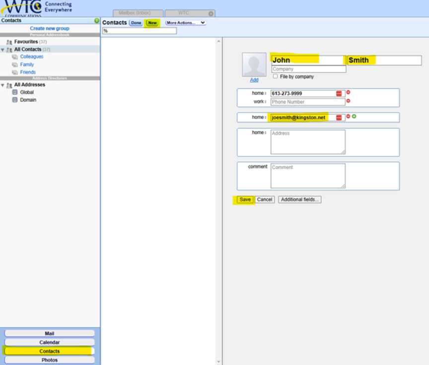Delete the home email row with red minus
429x365 pixels.
348,117
